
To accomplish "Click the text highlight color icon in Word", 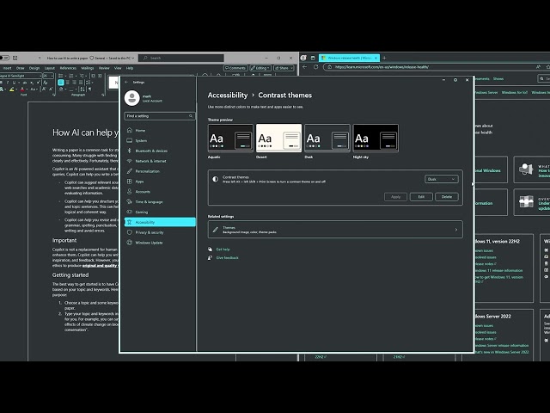I will (x=11, y=89).
